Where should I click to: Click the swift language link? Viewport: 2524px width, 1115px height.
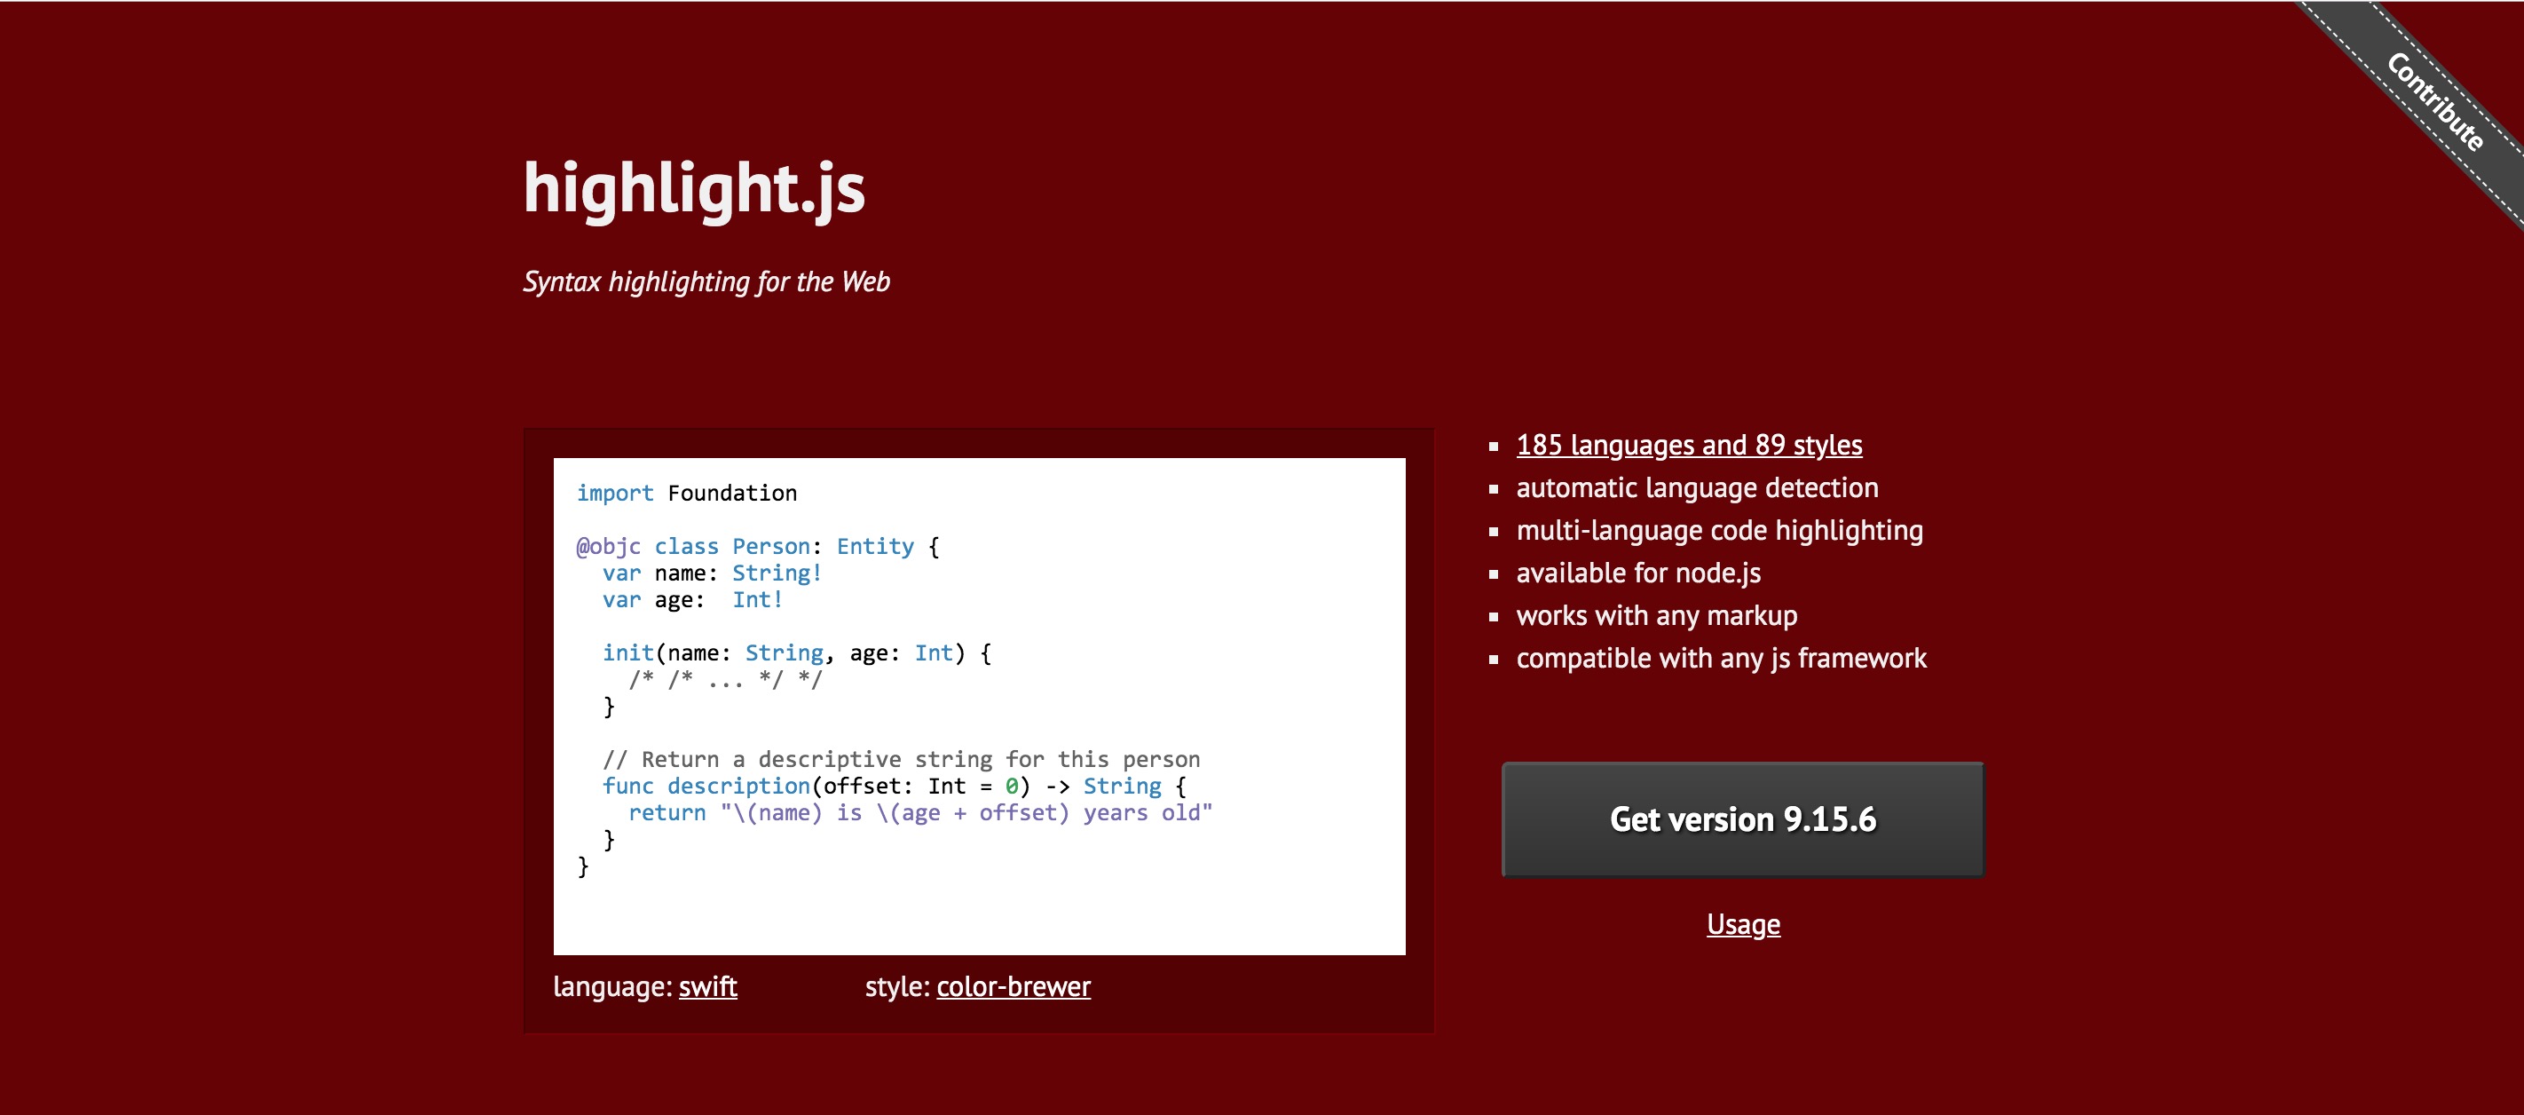[707, 986]
